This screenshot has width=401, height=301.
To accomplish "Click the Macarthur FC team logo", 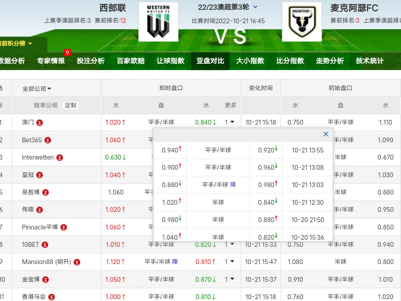I will click(x=302, y=22).
